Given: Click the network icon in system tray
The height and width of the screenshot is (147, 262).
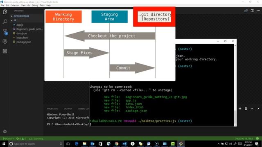Looking at the screenshot, I should [x=226, y=144].
